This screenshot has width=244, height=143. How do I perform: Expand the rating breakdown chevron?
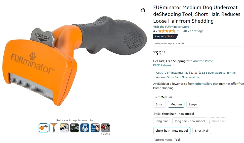click(x=178, y=31)
